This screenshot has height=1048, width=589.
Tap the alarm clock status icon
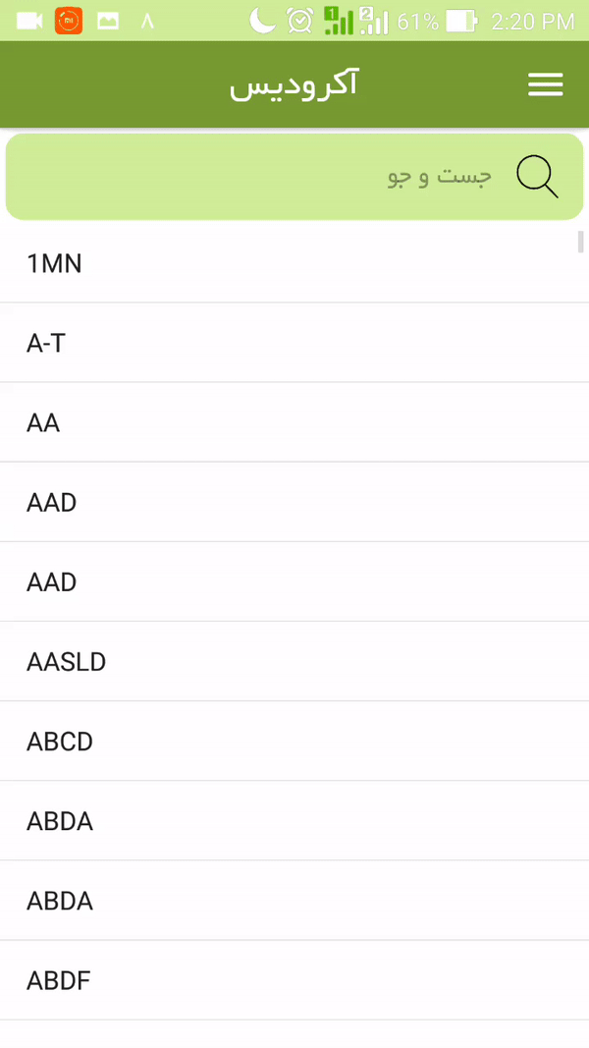(300, 21)
